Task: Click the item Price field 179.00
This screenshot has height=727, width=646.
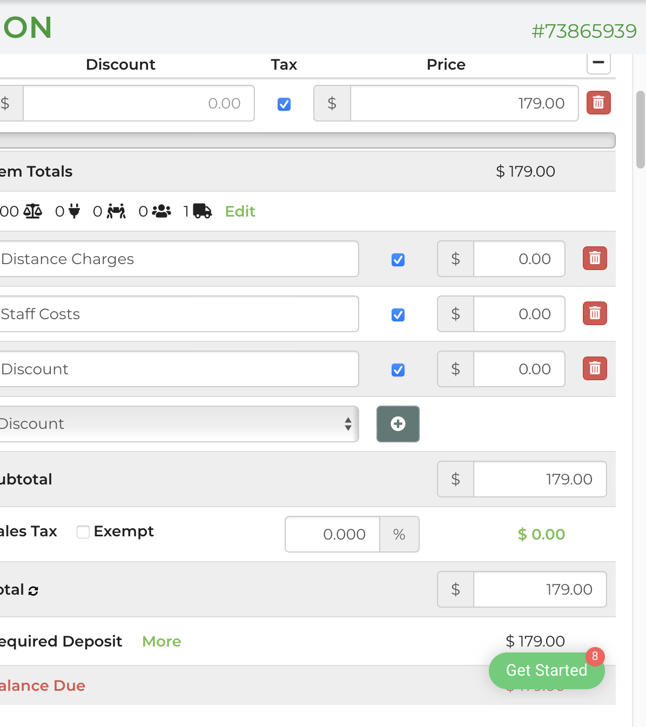Action: pos(465,103)
